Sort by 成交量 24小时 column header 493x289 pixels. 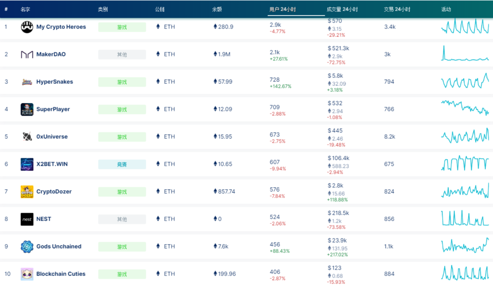click(342, 9)
